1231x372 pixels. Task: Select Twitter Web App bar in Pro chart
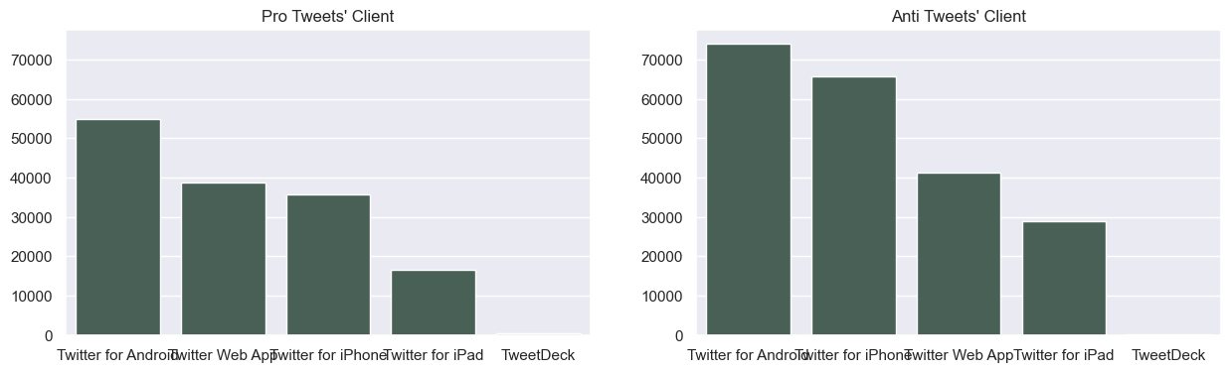[x=224, y=259]
